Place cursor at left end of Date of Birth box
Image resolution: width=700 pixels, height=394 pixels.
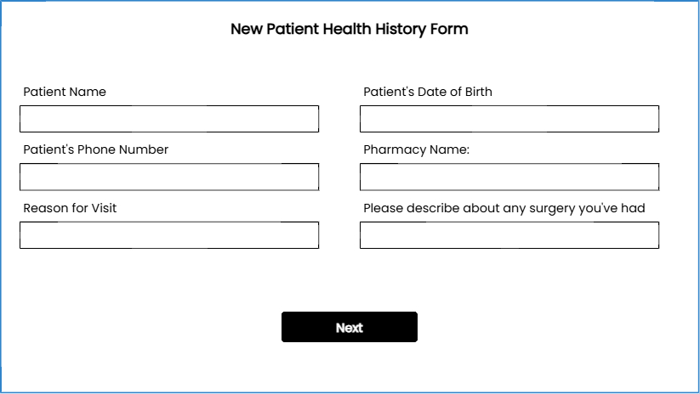(366, 119)
